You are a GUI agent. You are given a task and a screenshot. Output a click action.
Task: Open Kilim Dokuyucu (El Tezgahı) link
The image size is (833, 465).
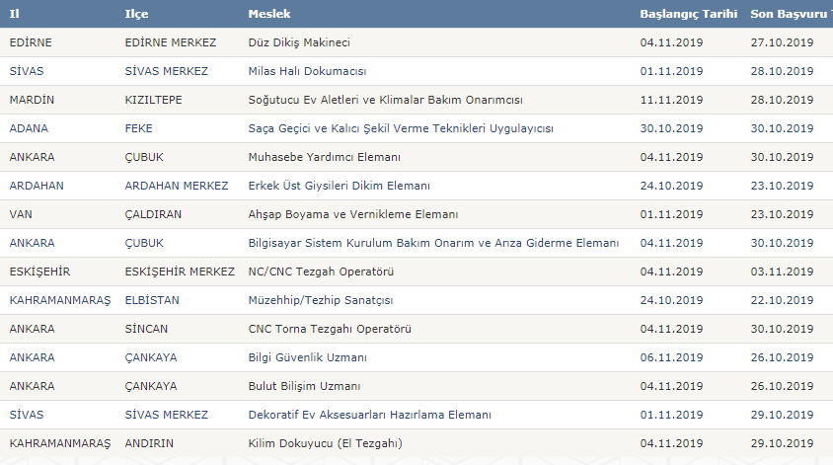pyautogui.click(x=325, y=444)
